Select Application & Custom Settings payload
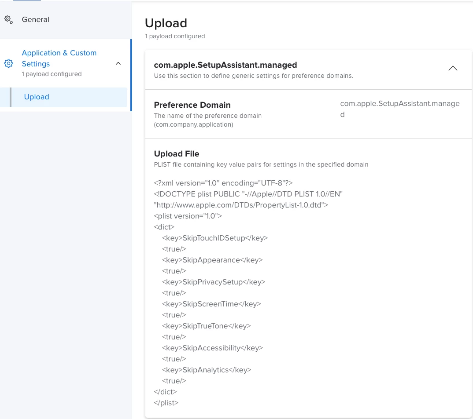 tap(59, 58)
